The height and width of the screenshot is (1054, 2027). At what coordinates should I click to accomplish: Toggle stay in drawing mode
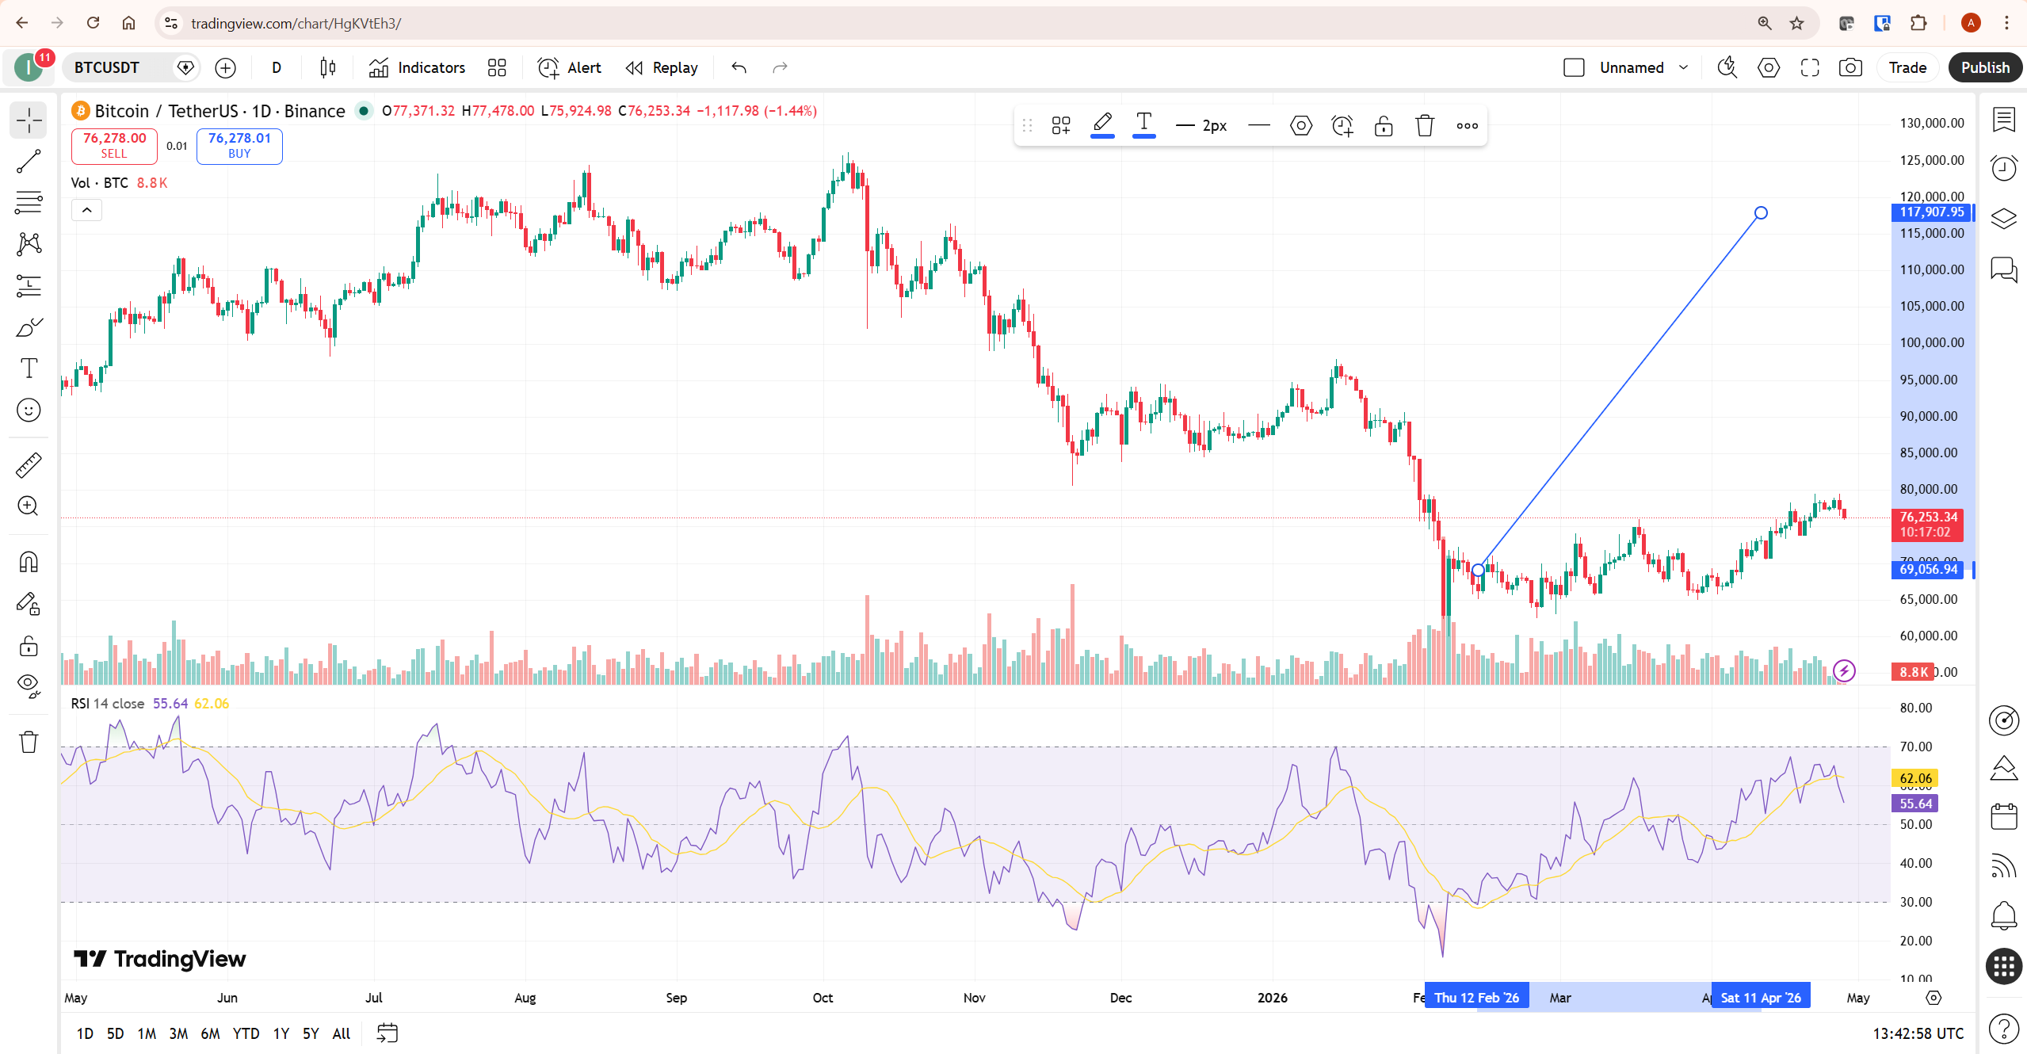pos(29,605)
